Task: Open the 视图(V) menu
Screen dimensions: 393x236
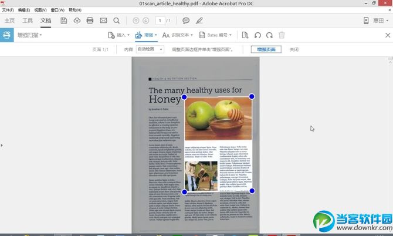Action: 40,10
